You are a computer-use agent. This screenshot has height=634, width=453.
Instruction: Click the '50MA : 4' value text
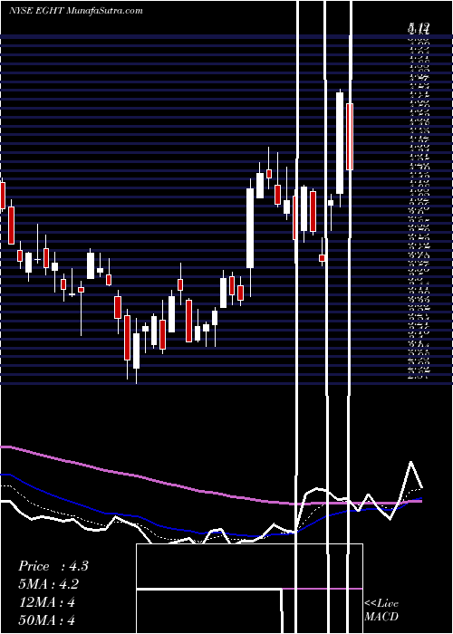[47, 620]
